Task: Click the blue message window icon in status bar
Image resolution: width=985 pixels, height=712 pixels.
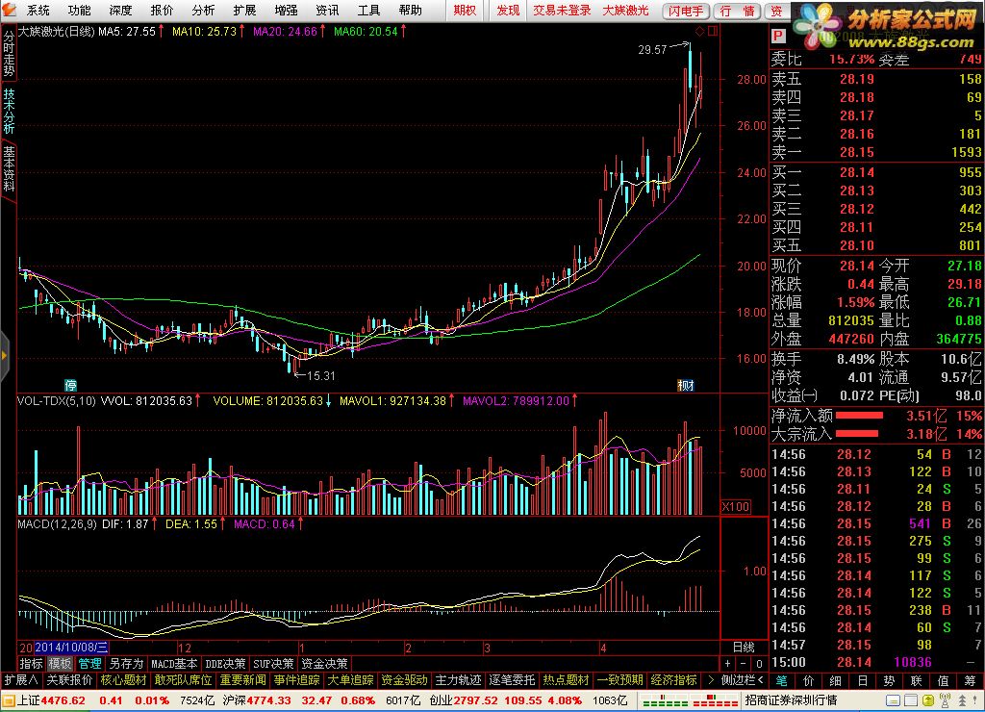Action: tap(893, 700)
